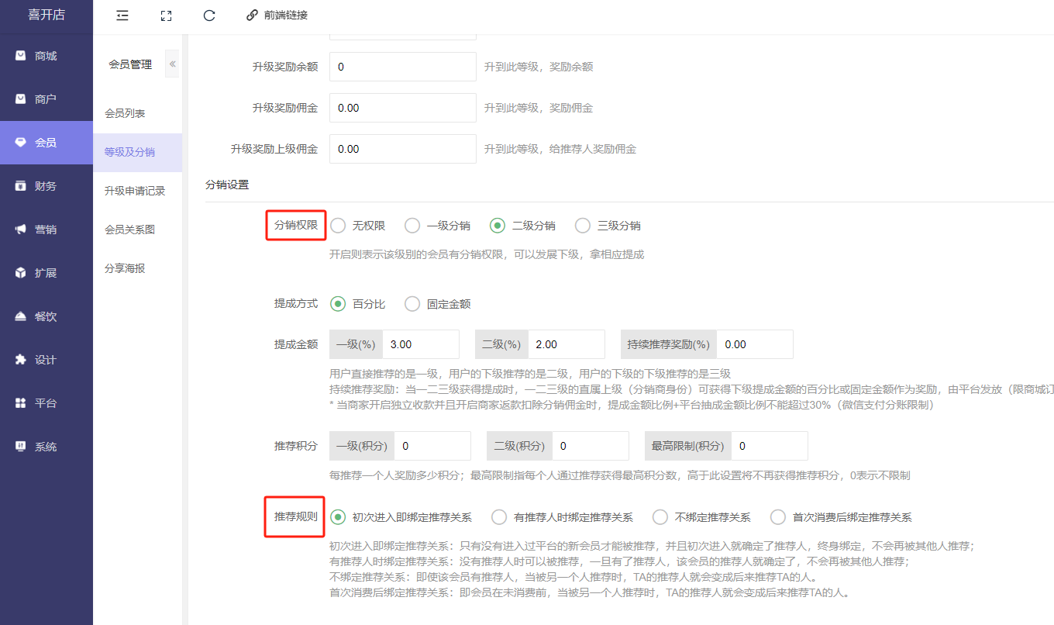The image size is (1054, 625).
Task: Click the 商城 sidebar icon
Action: click(x=21, y=56)
